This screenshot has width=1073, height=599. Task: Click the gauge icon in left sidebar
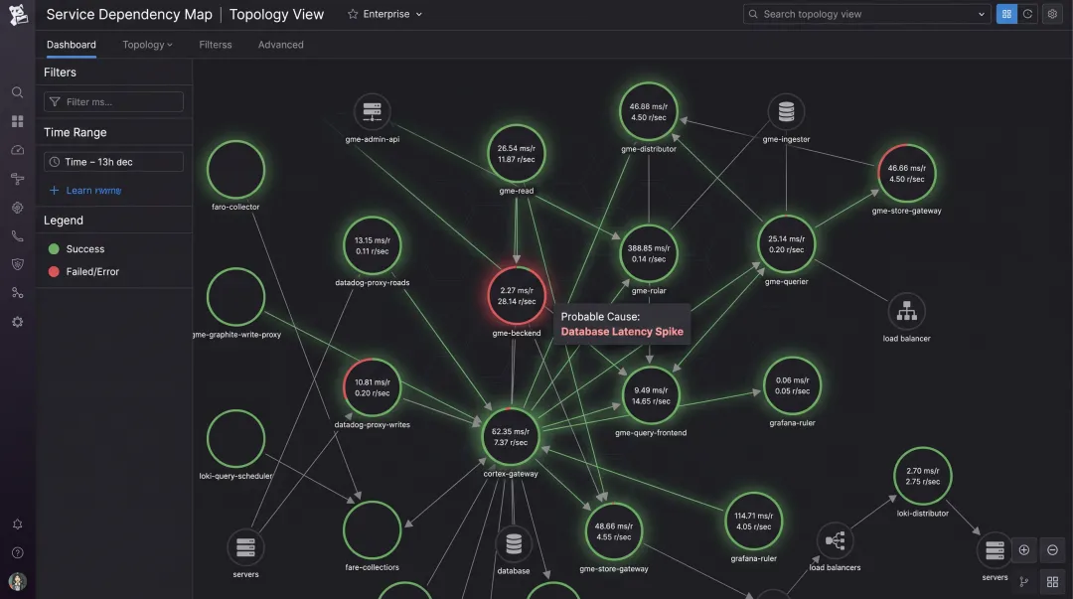(x=18, y=150)
